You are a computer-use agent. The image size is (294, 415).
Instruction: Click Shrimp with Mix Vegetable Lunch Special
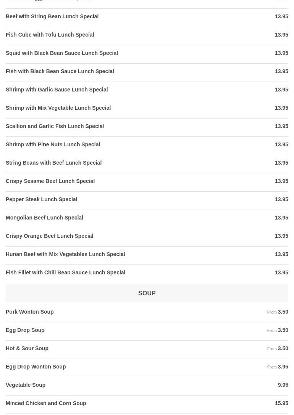coord(58,108)
